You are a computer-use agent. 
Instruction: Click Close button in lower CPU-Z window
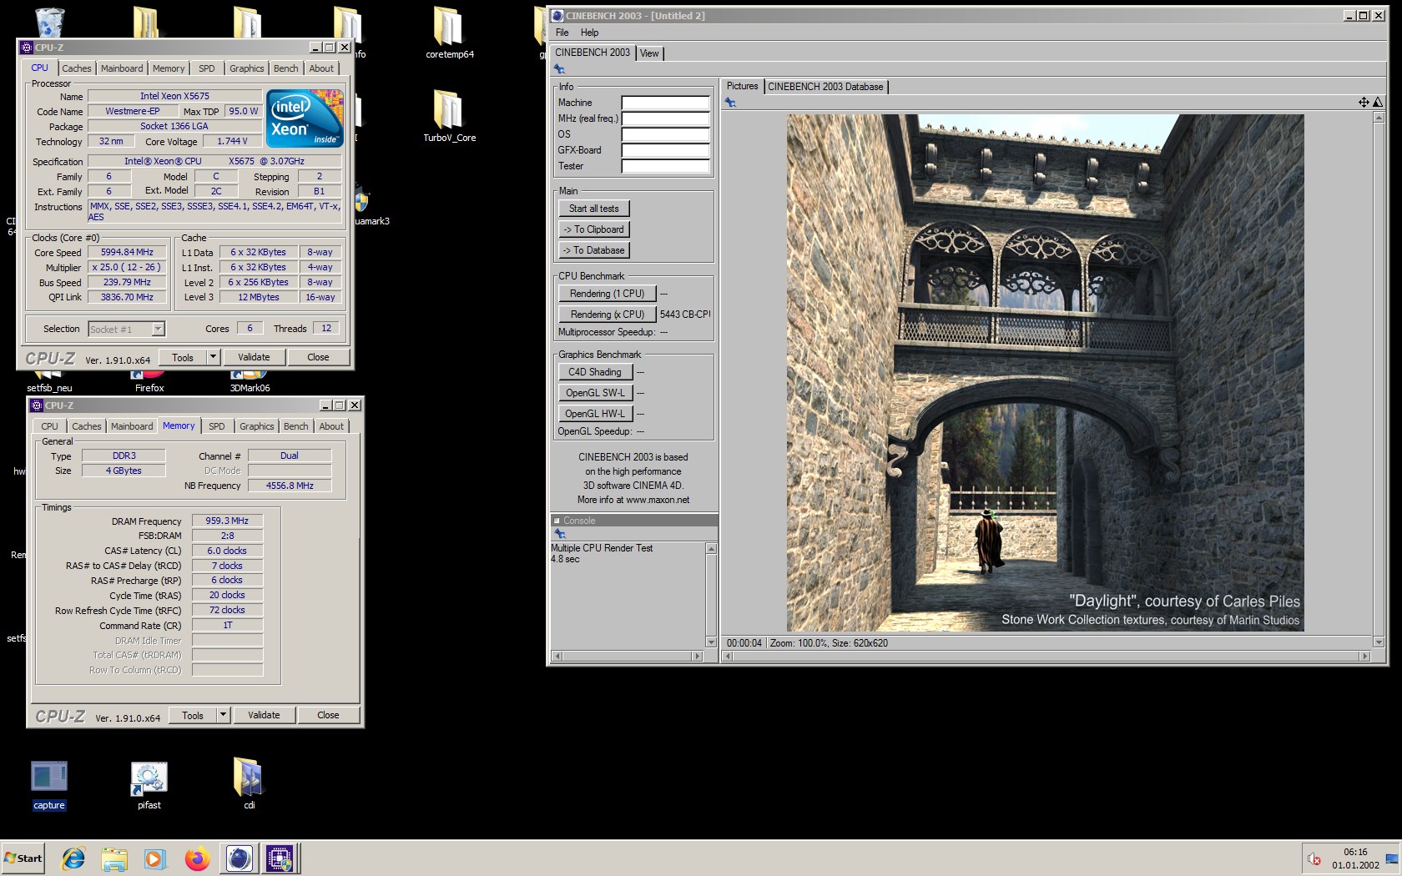pos(328,715)
